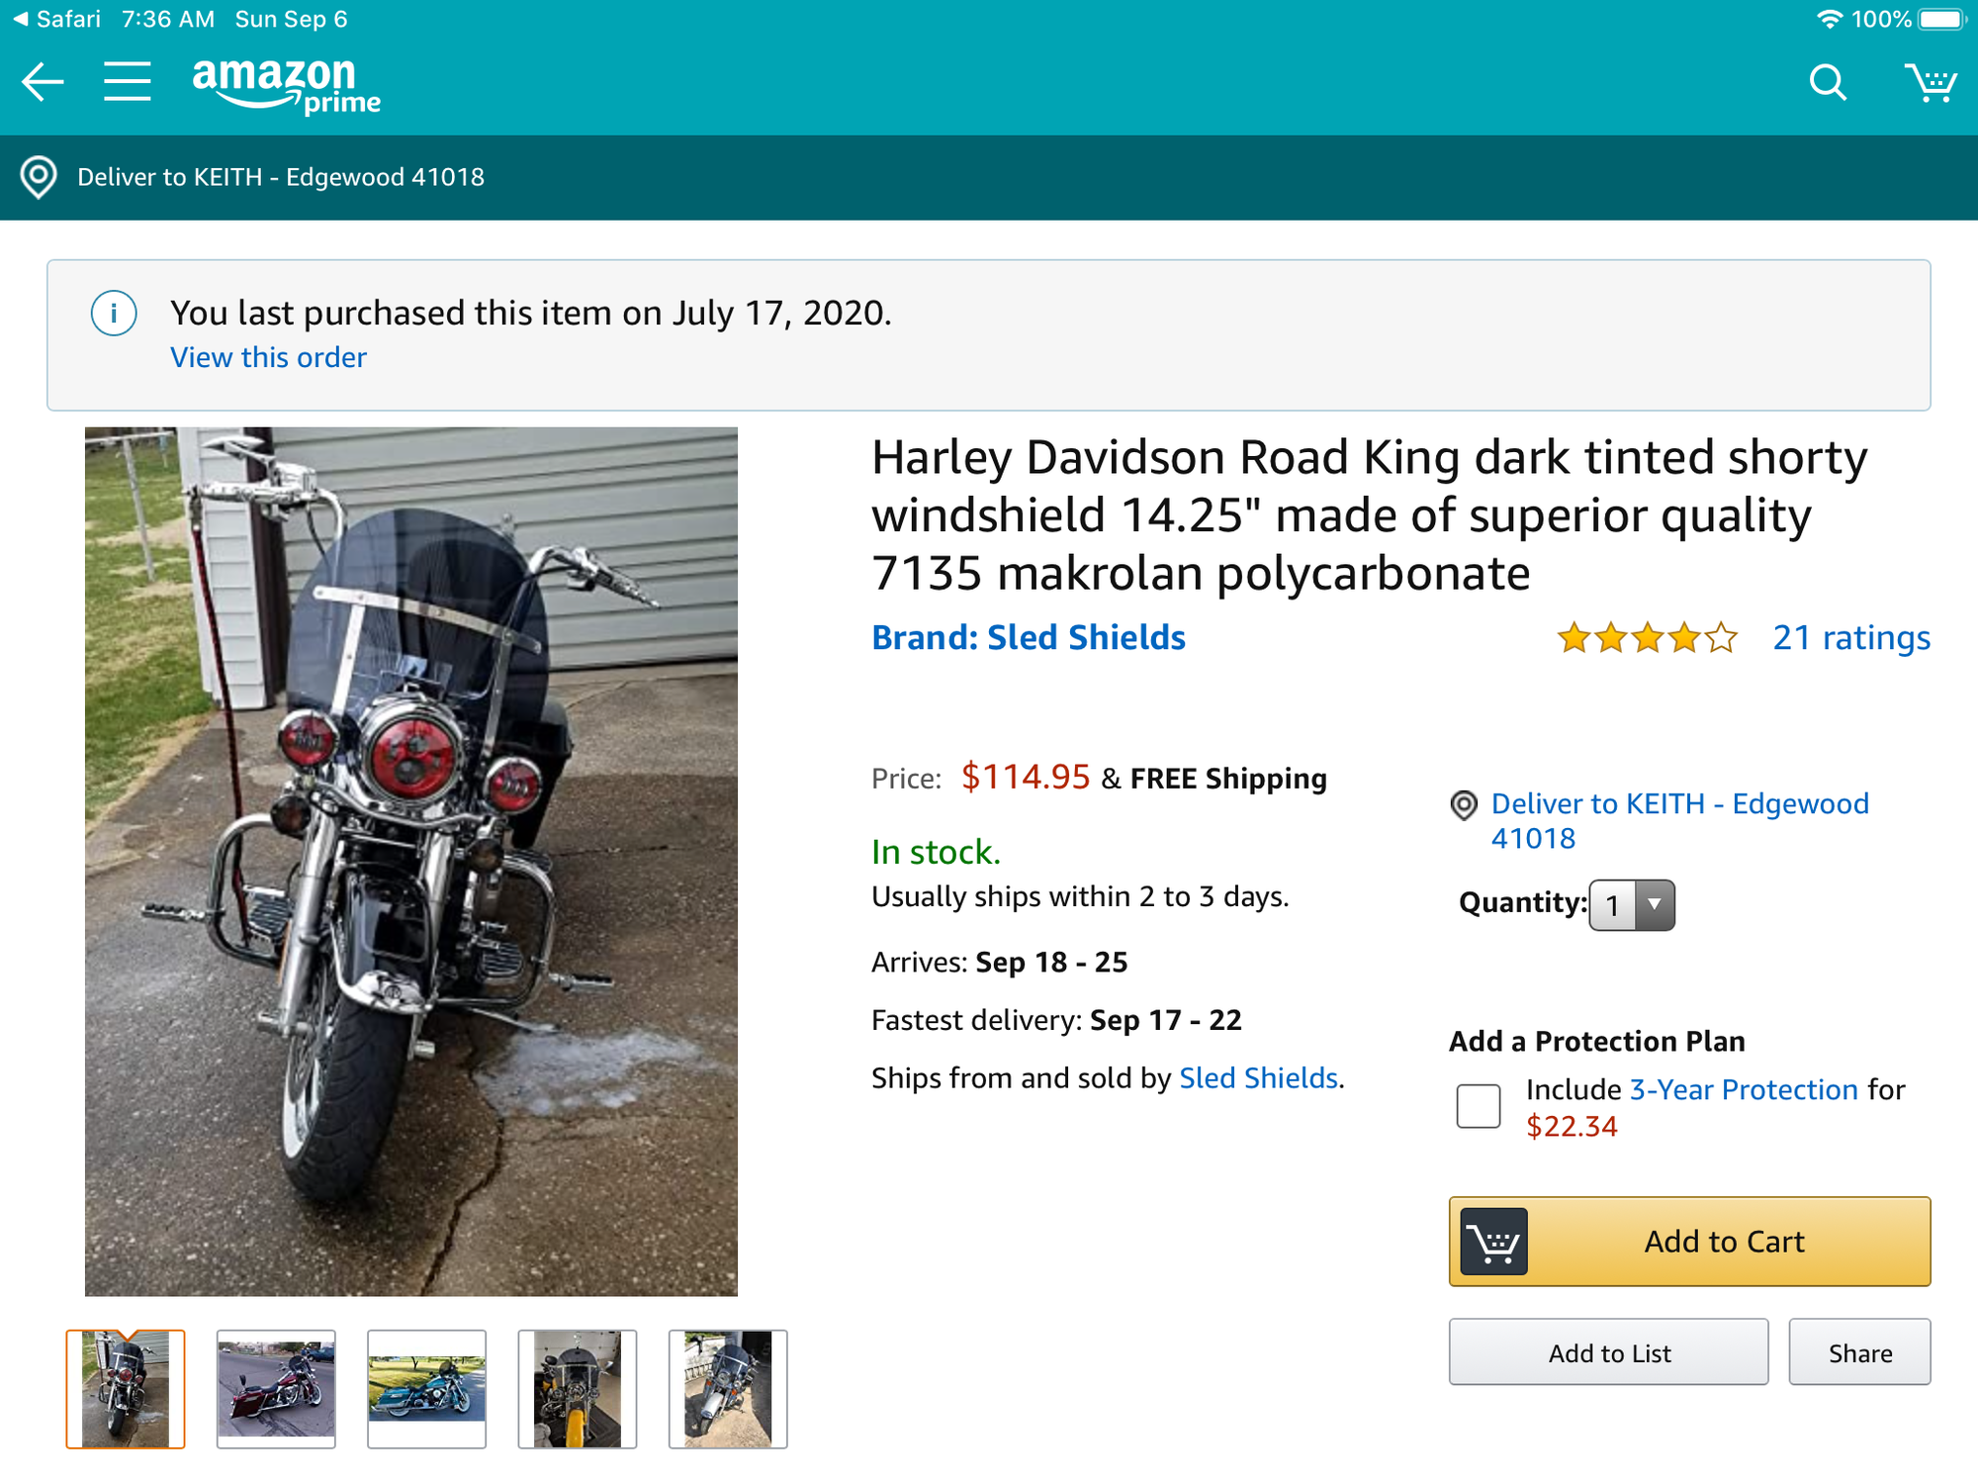Image resolution: width=1978 pixels, height=1484 pixels.
Task: Open the Brand: Sled Shields link
Action: point(1028,638)
